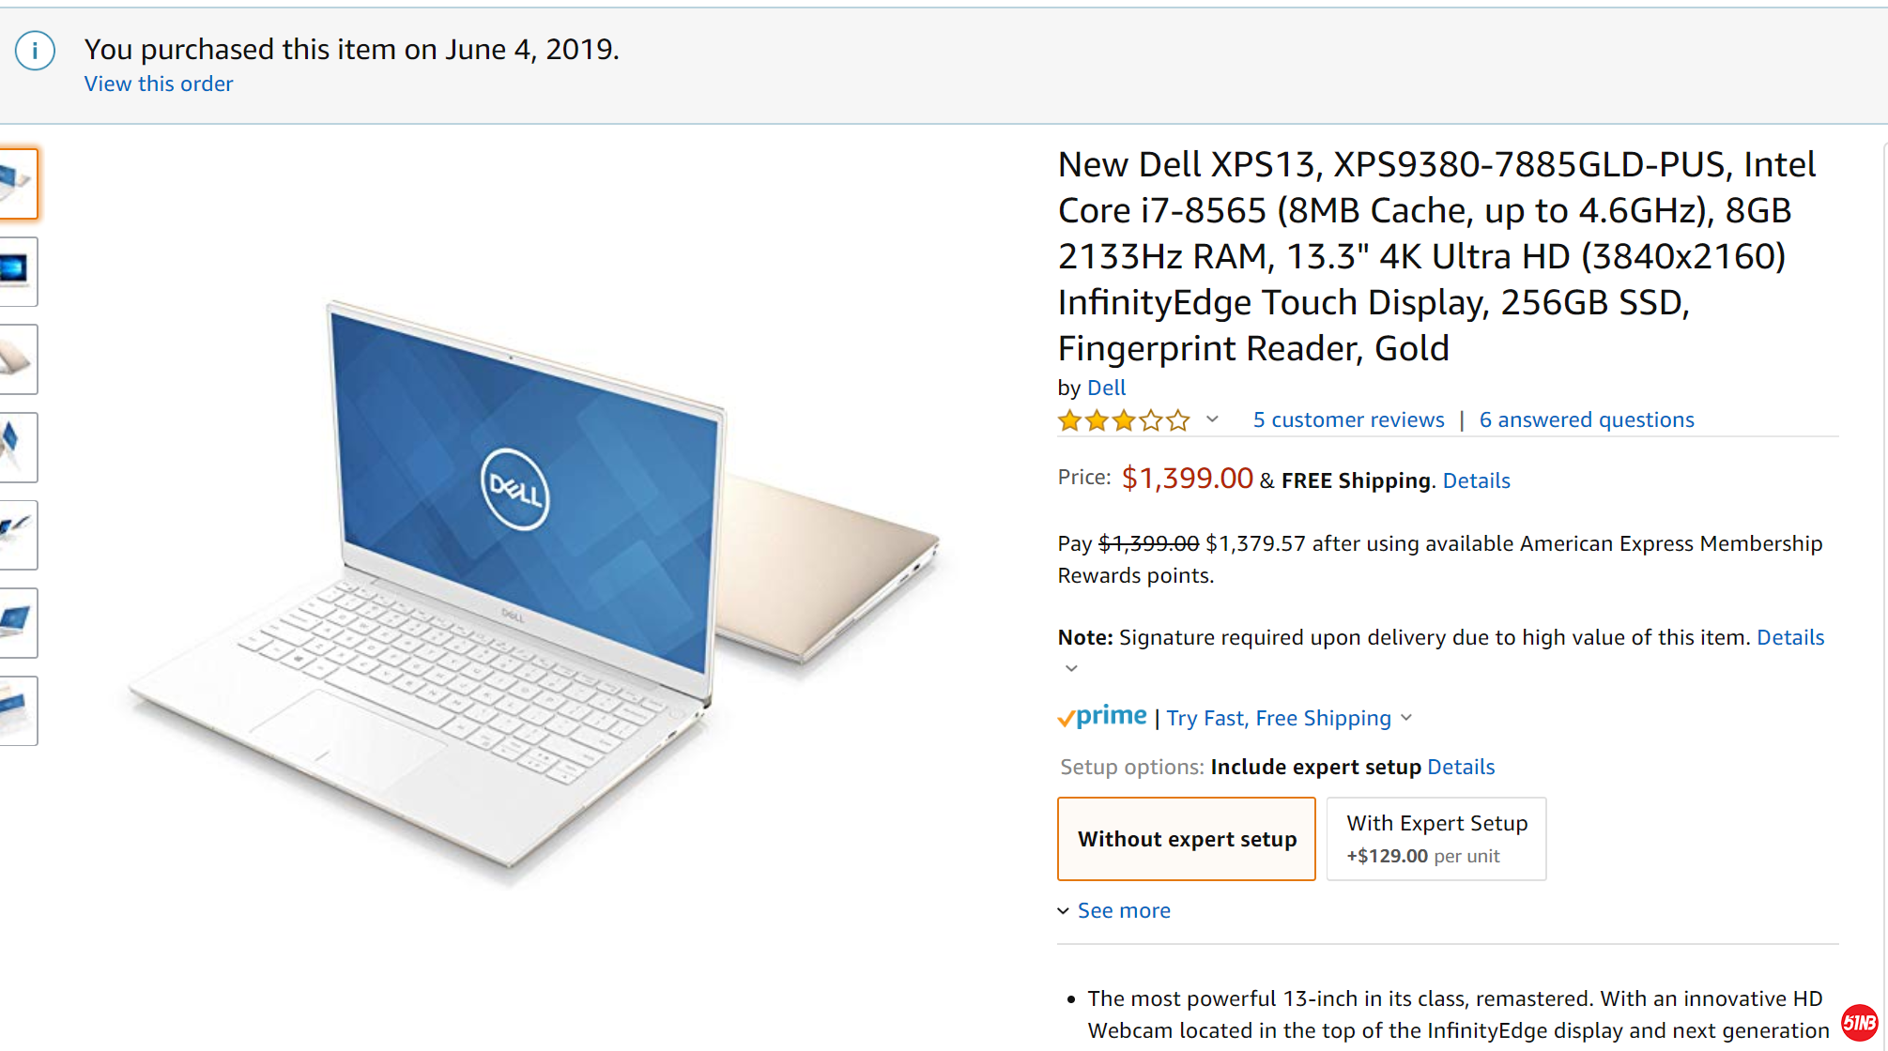Select the fourth product thumbnail

point(17,447)
